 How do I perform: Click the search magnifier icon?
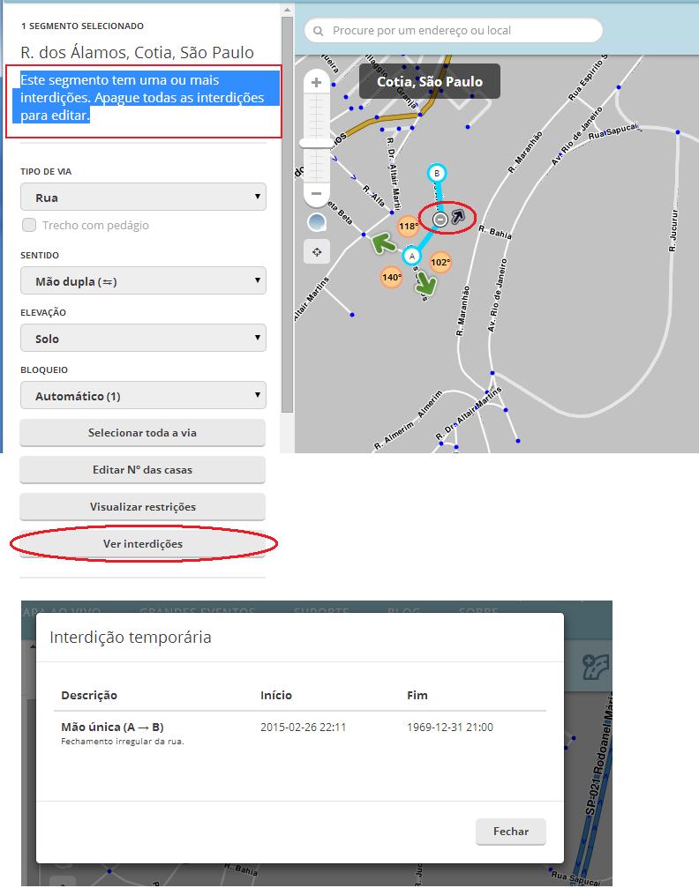click(319, 31)
